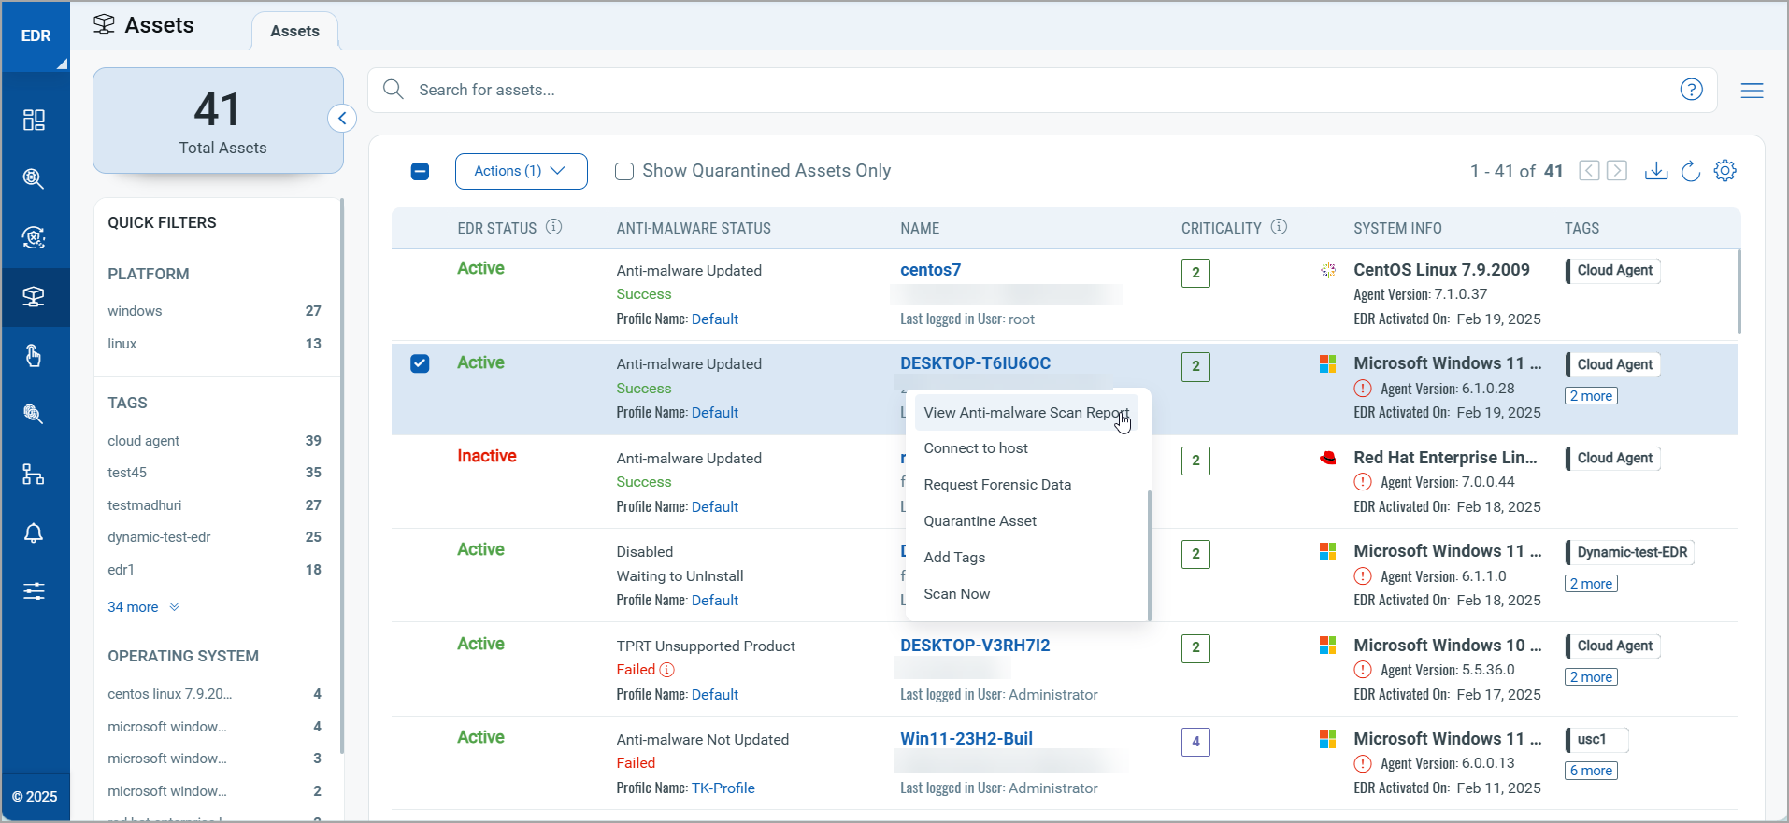Open hamburger menu at top right

pos(1752,91)
